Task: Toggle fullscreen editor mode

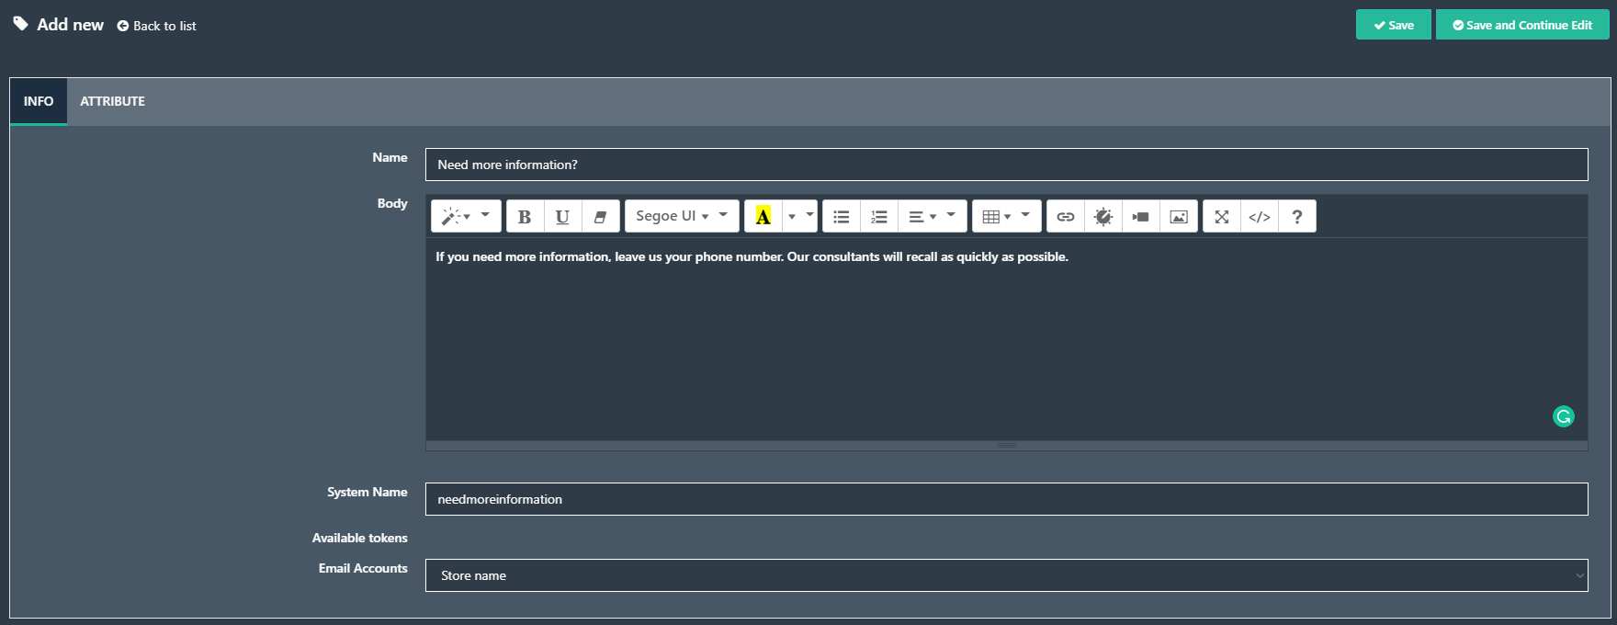Action: click(1221, 216)
